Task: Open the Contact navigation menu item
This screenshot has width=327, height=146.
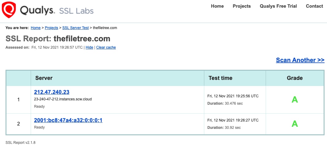Action: tap(314, 6)
